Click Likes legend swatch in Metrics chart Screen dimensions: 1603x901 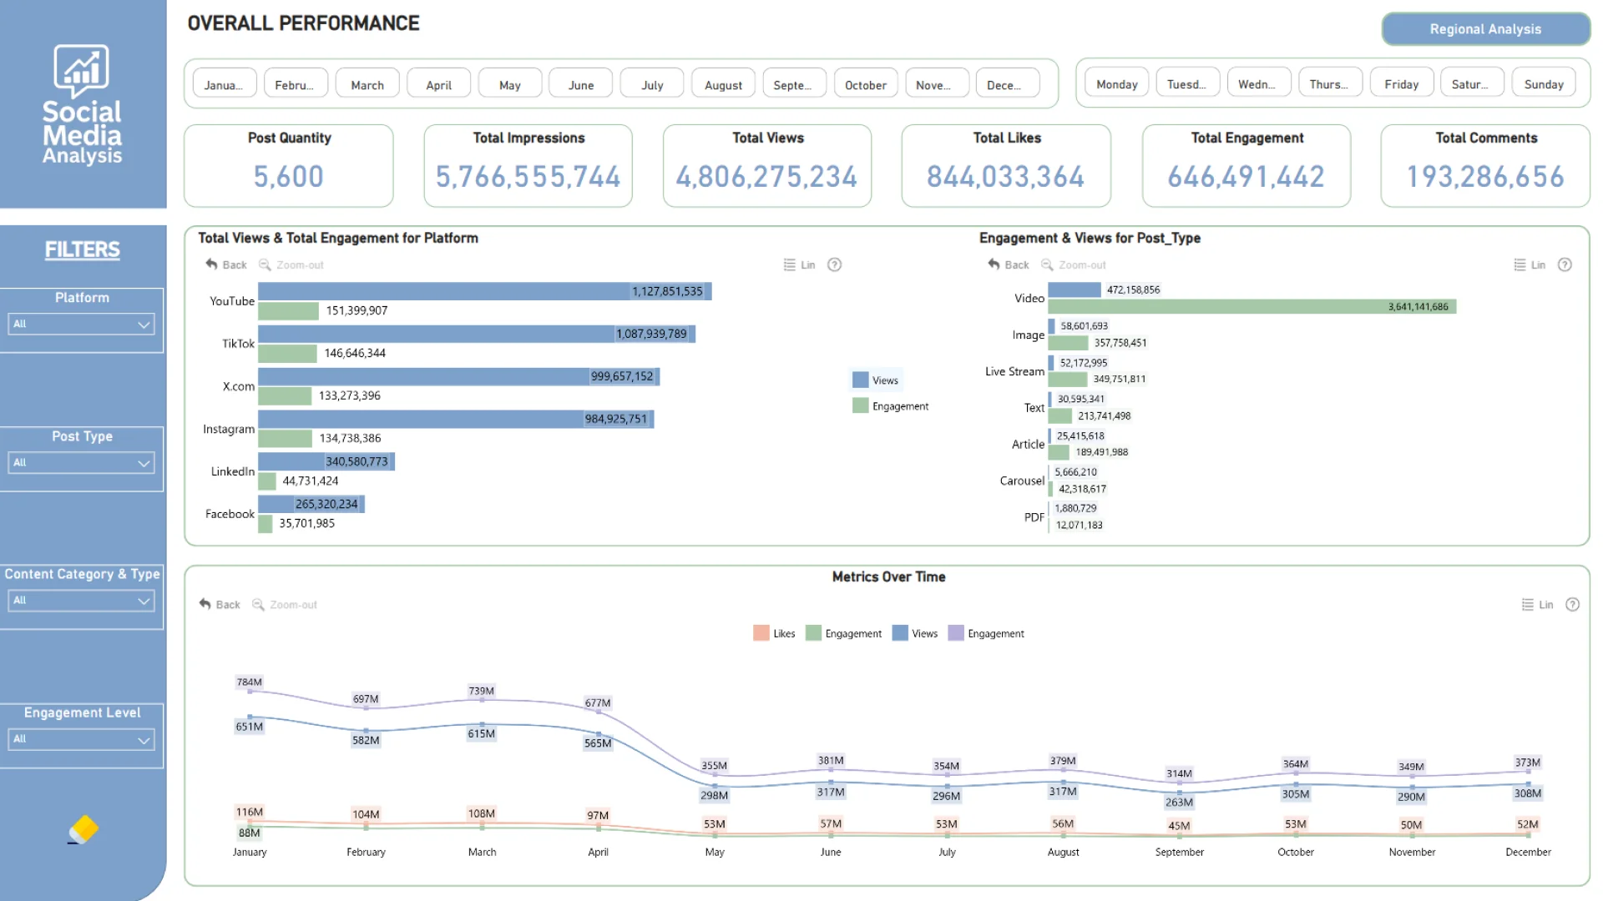[761, 633]
